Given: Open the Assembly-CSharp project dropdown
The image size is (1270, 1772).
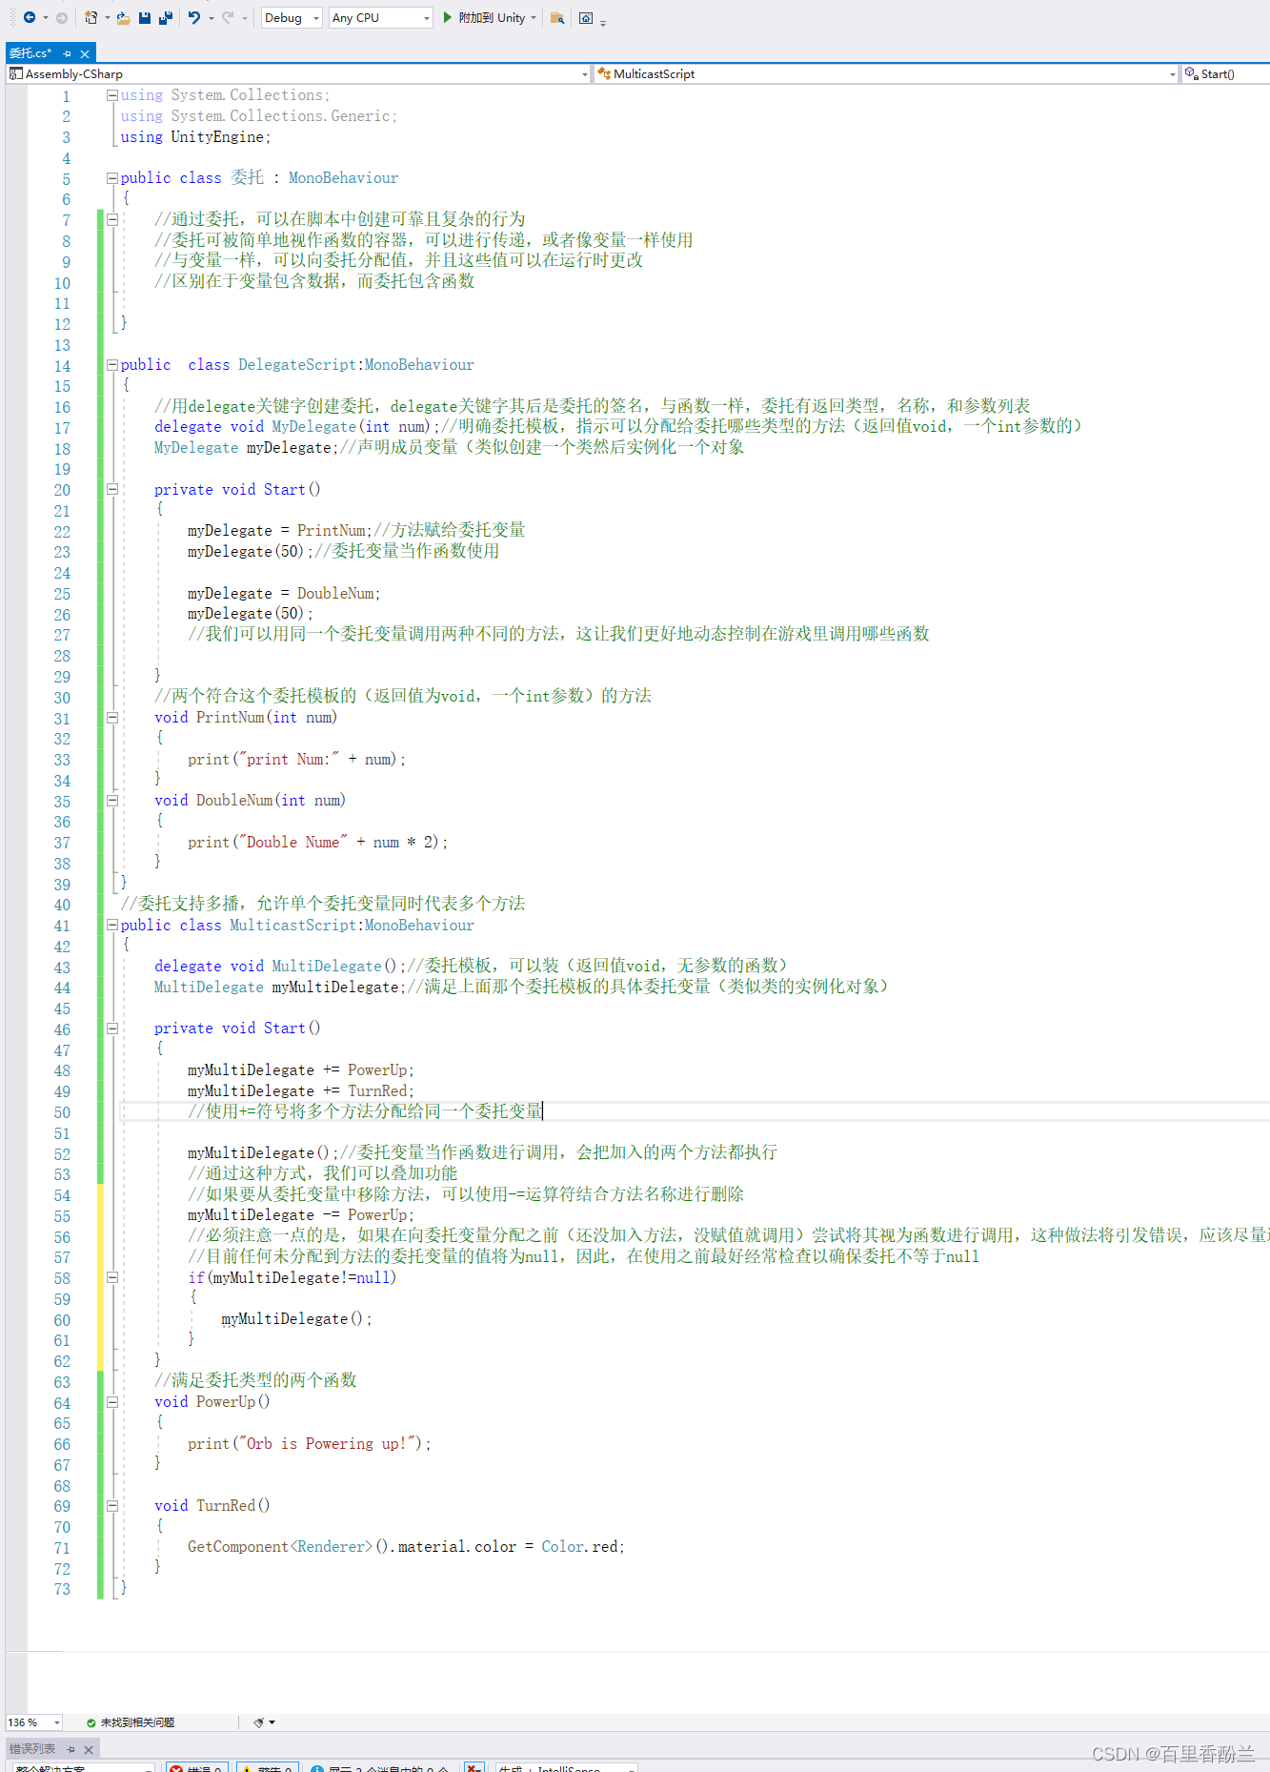Looking at the screenshot, I should point(299,73).
